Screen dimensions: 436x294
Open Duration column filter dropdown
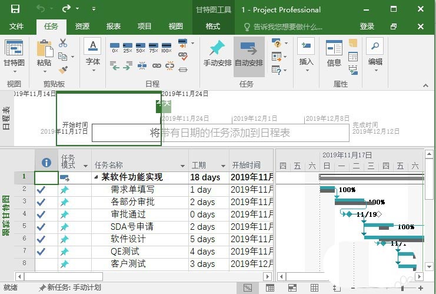223,166
